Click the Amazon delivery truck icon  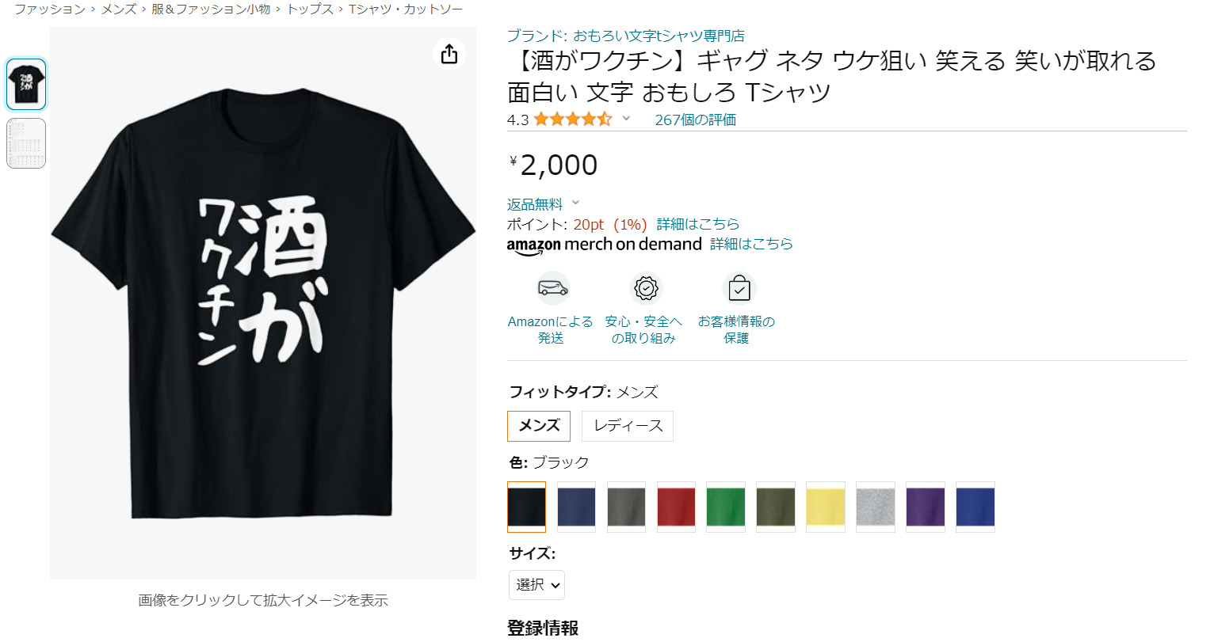[552, 288]
